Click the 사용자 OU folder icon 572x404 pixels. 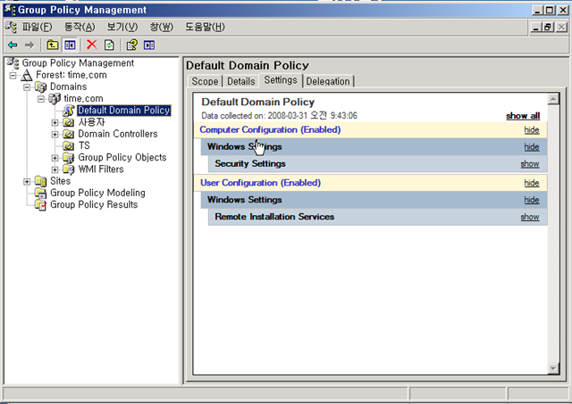[x=69, y=122]
